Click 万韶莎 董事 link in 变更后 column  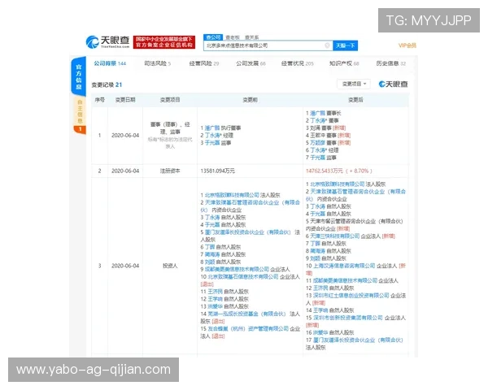317,143
